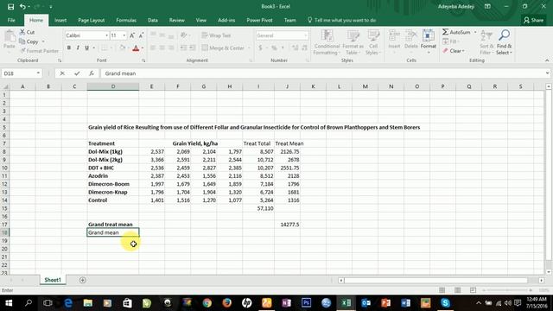
Task: Toggle Merge & Center
Action: point(223,48)
